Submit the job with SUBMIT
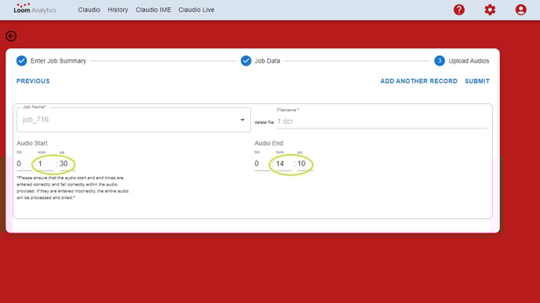The width and height of the screenshot is (540, 303). pos(477,81)
